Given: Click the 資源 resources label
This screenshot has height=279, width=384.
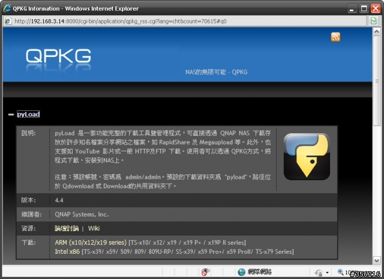Looking at the screenshot, I should 28,228.
